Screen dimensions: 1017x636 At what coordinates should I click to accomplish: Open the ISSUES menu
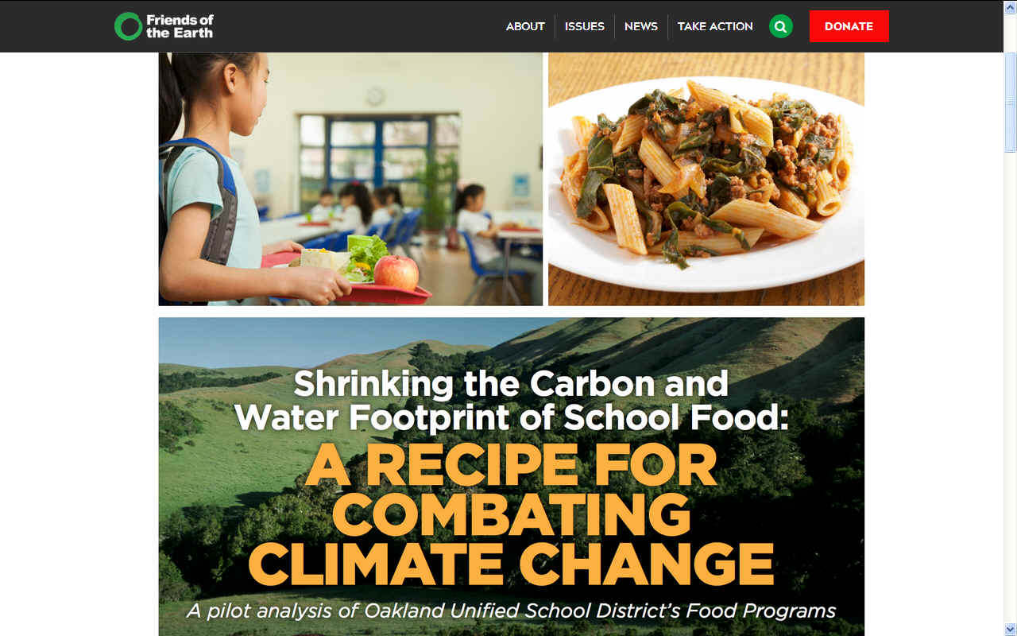[x=585, y=26]
